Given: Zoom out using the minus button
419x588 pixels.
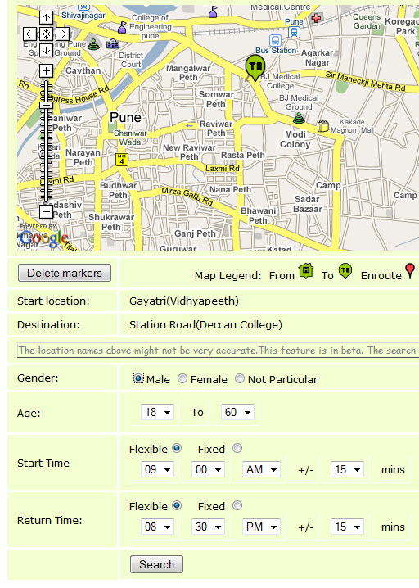Looking at the screenshot, I should [x=46, y=211].
